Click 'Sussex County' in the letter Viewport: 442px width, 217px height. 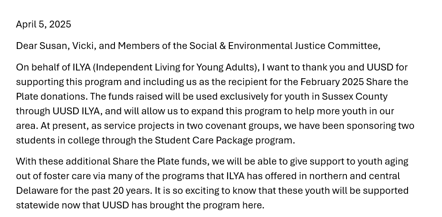point(355,97)
